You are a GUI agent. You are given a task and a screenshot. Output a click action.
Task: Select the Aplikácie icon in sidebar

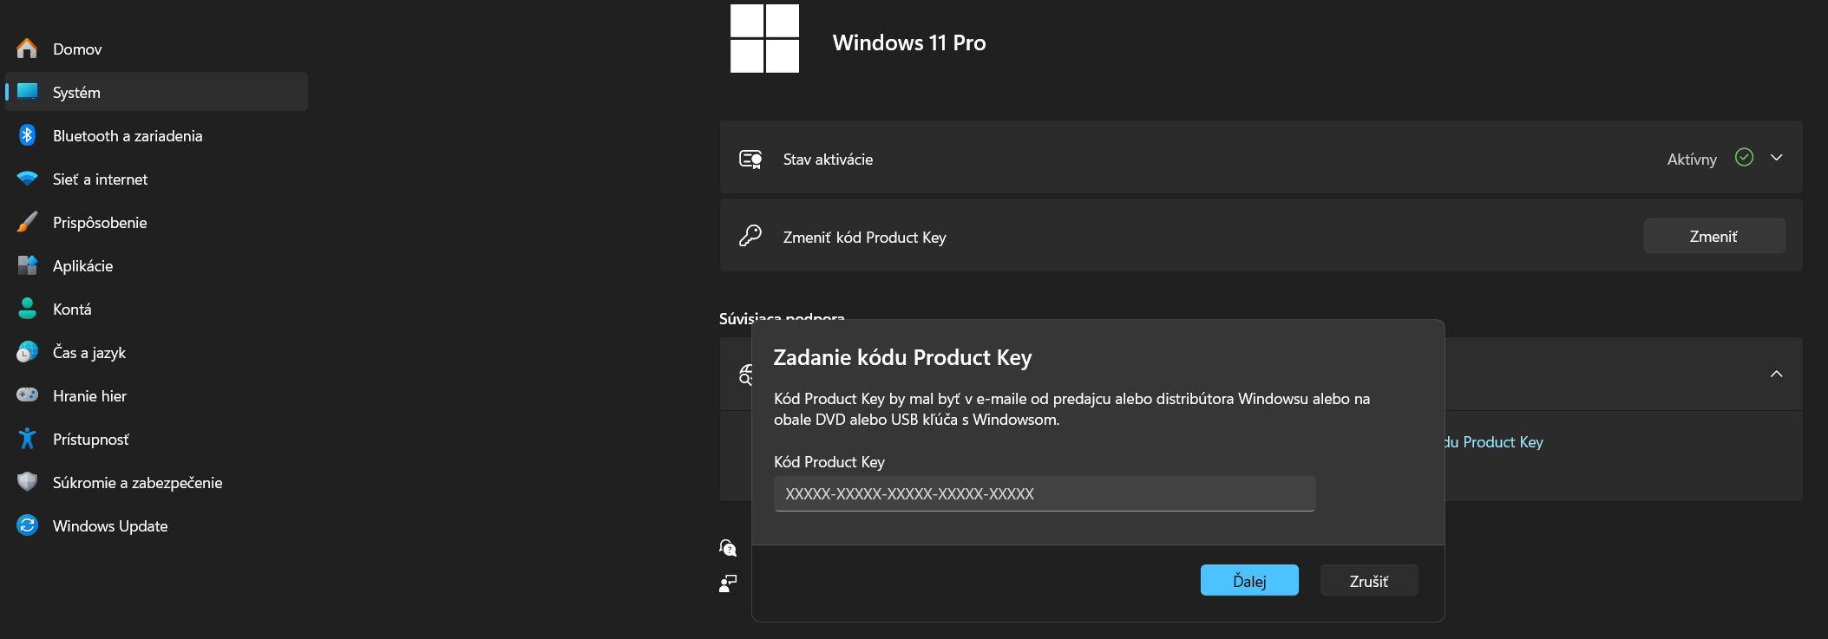coord(27,265)
